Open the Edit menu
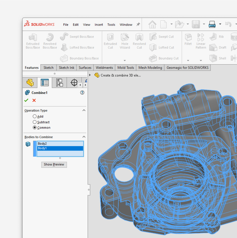237x238 pixels. coord(75,25)
